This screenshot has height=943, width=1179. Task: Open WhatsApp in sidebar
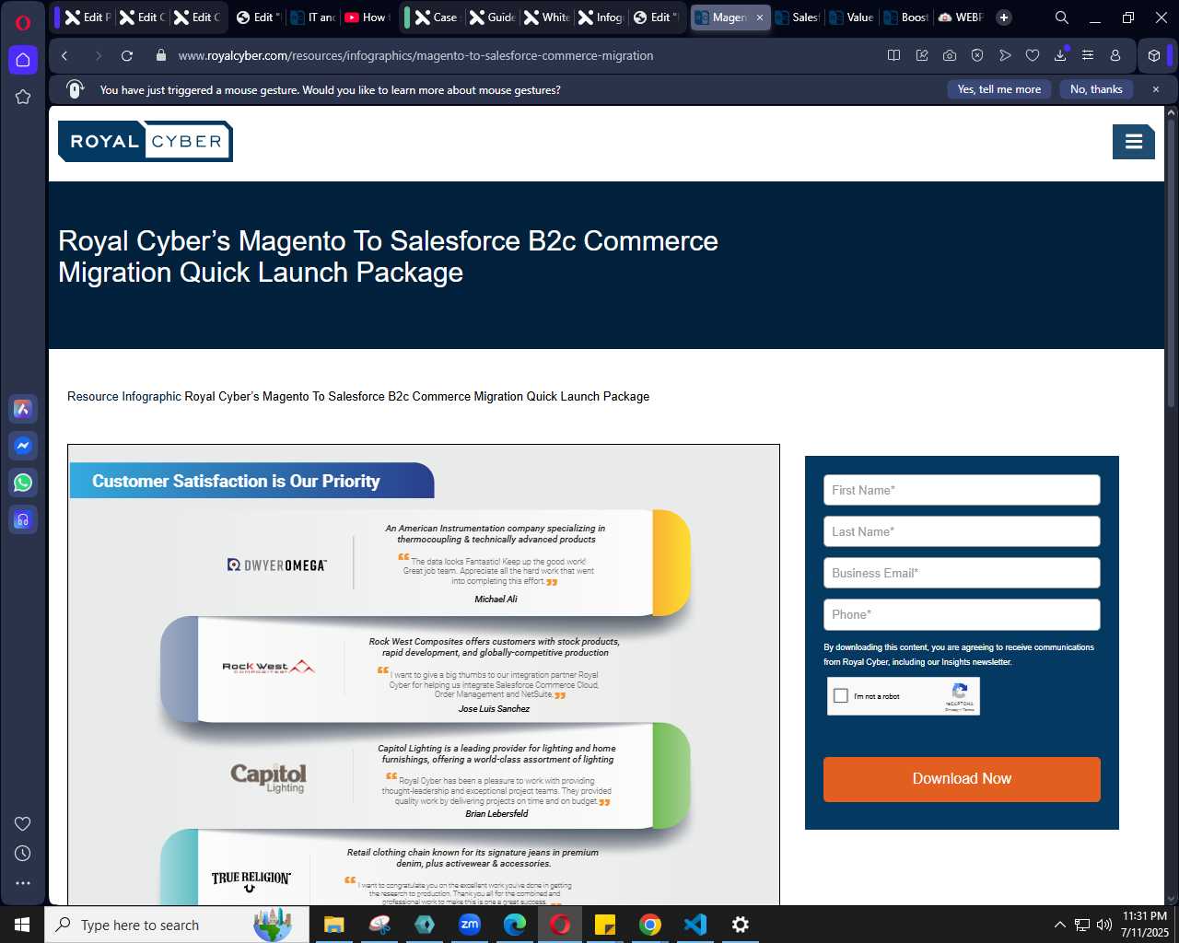[x=23, y=483]
